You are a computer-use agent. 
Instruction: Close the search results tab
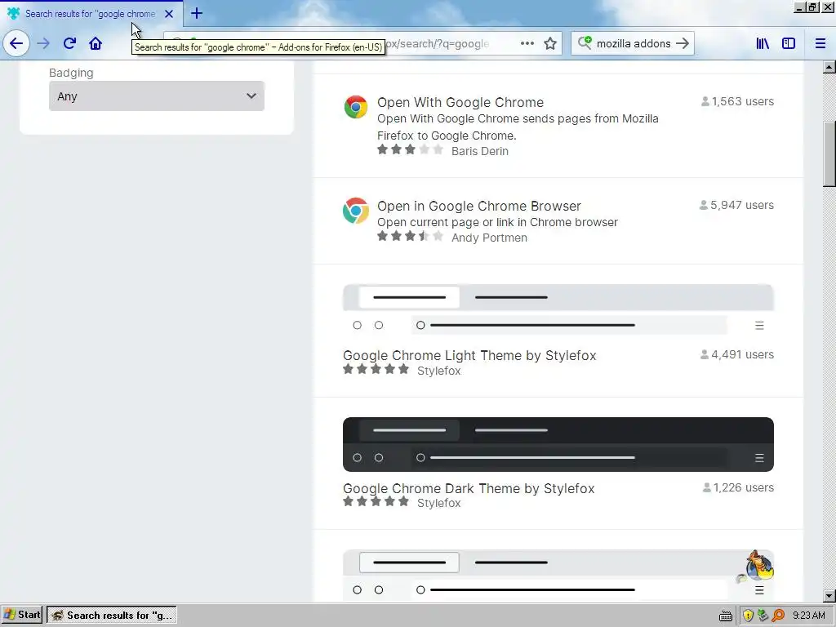[x=168, y=14]
